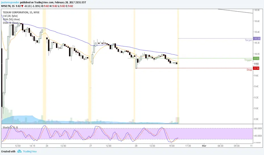Click the 8.80 price axis label
The height and width of the screenshot is (155, 264).
pyautogui.click(x=256, y=119)
